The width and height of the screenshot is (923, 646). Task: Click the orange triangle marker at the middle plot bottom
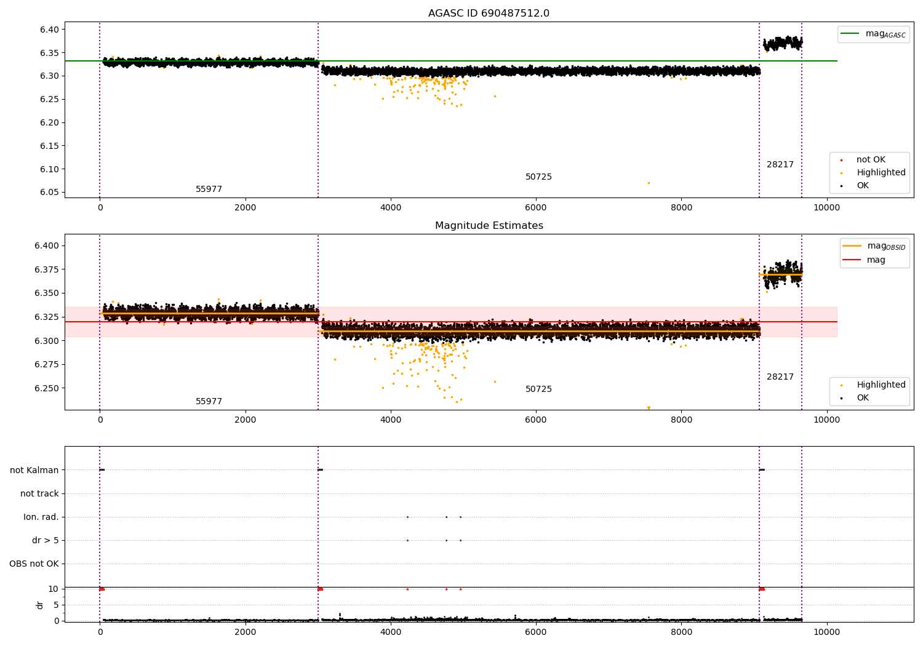[x=649, y=408]
